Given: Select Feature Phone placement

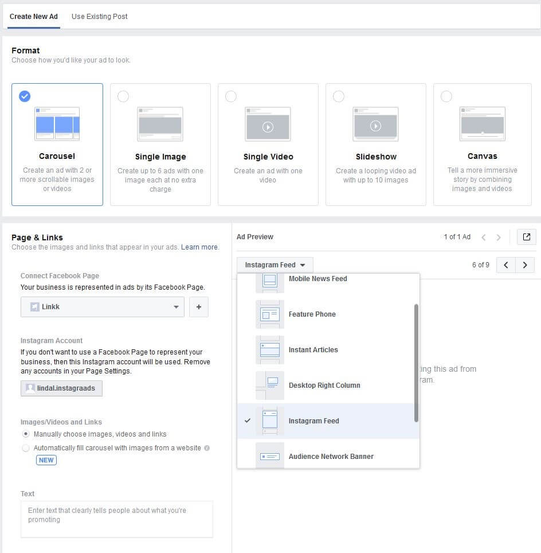Looking at the screenshot, I should click(x=326, y=314).
